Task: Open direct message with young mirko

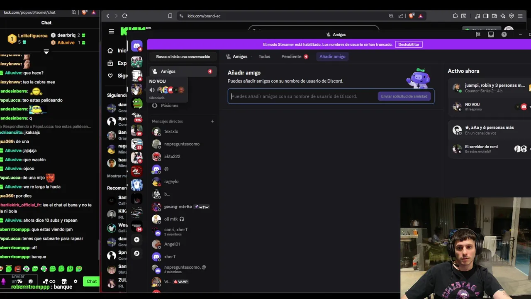Action: pos(183,207)
